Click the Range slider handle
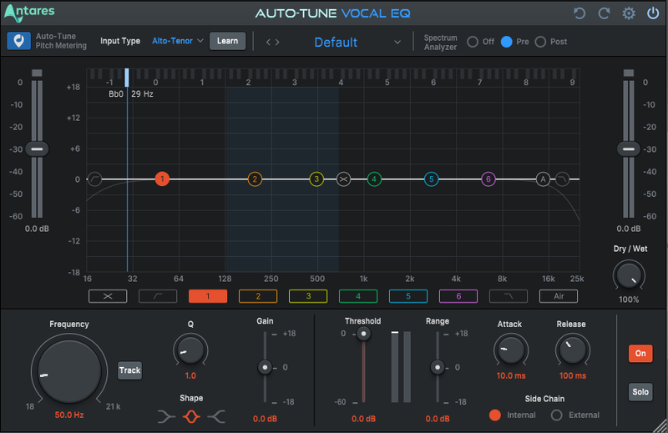 pos(437,367)
